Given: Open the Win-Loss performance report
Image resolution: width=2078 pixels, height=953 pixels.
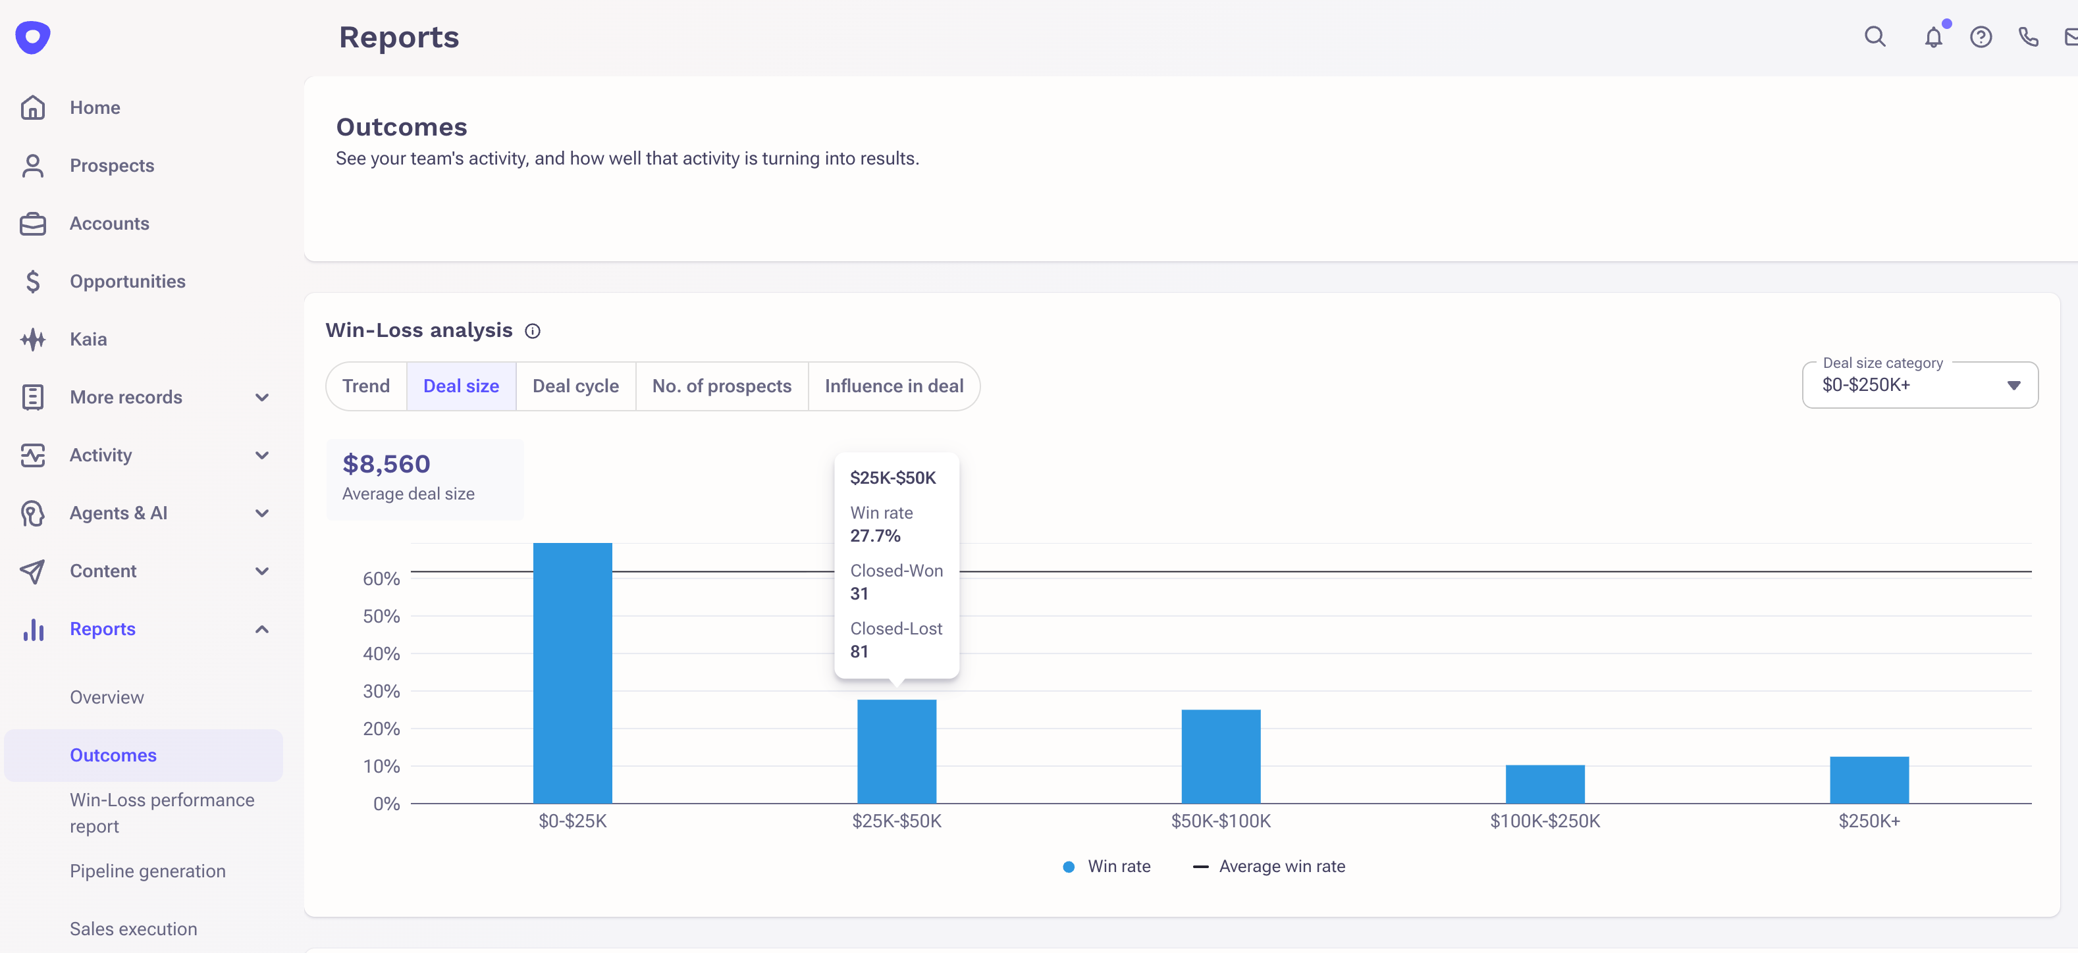Looking at the screenshot, I should point(161,813).
